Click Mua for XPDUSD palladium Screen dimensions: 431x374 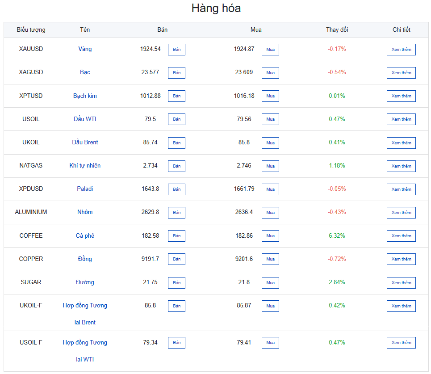click(x=270, y=189)
